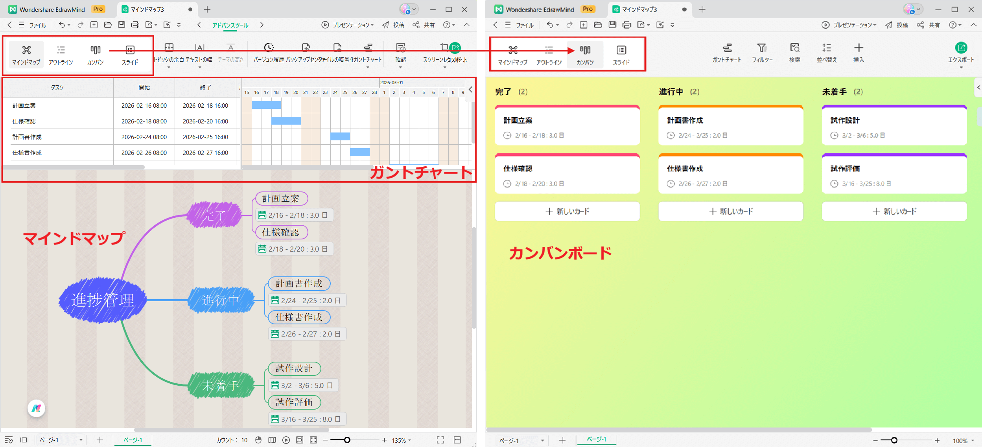The image size is (982, 447).
Task: Switch to the アドバンスツール tab
Action: pyautogui.click(x=230, y=25)
